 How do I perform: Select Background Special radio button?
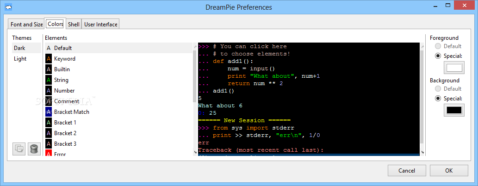(438, 99)
